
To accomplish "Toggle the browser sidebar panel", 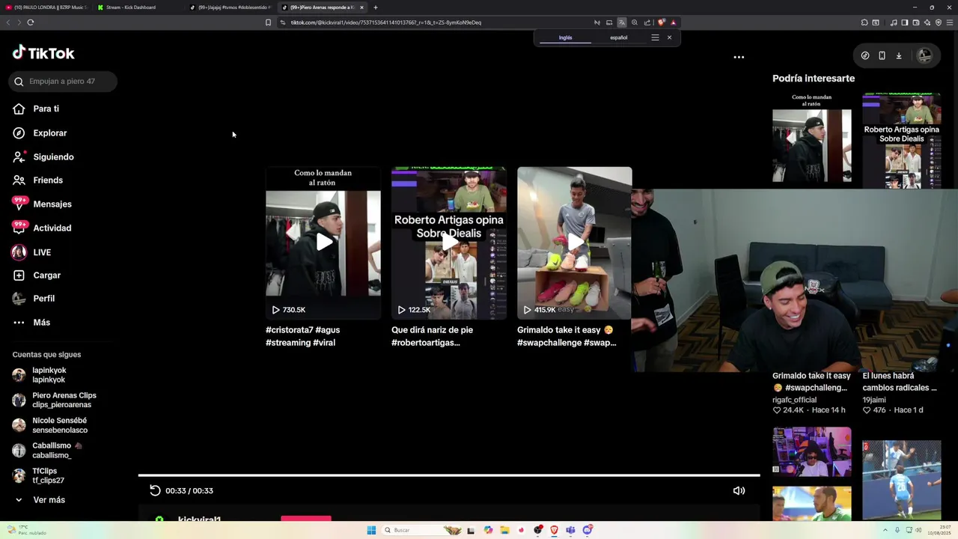I will point(905,22).
